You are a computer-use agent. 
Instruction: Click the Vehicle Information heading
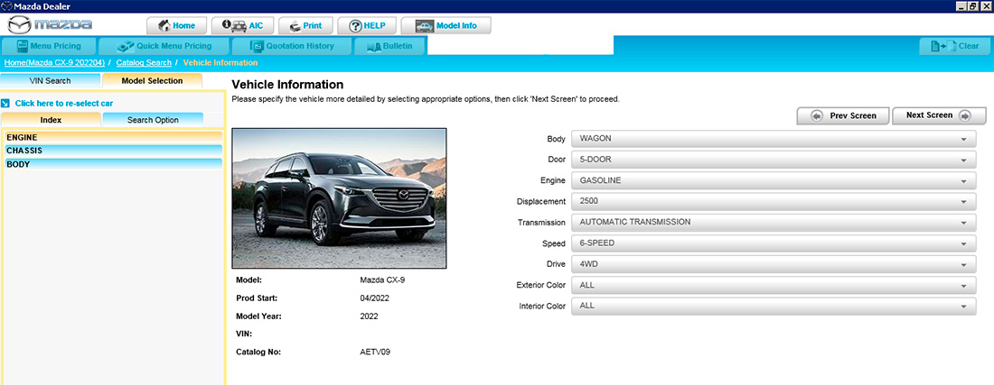(x=287, y=85)
